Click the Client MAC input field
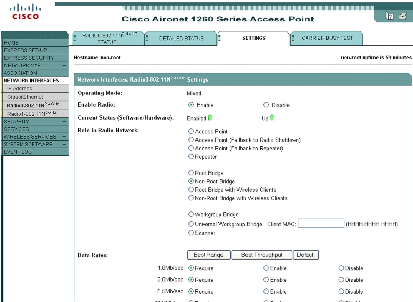Screen dimensions: 413x302 tap(321, 223)
